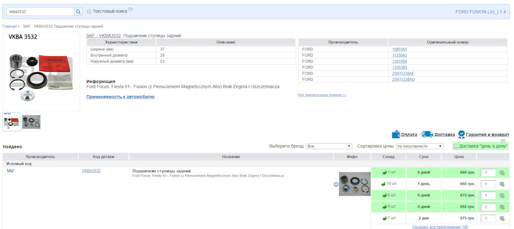The width and height of the screenshot is (514, 229).
Task: Add the 6 шт. offer to cart
Action: tap(502, 196)
